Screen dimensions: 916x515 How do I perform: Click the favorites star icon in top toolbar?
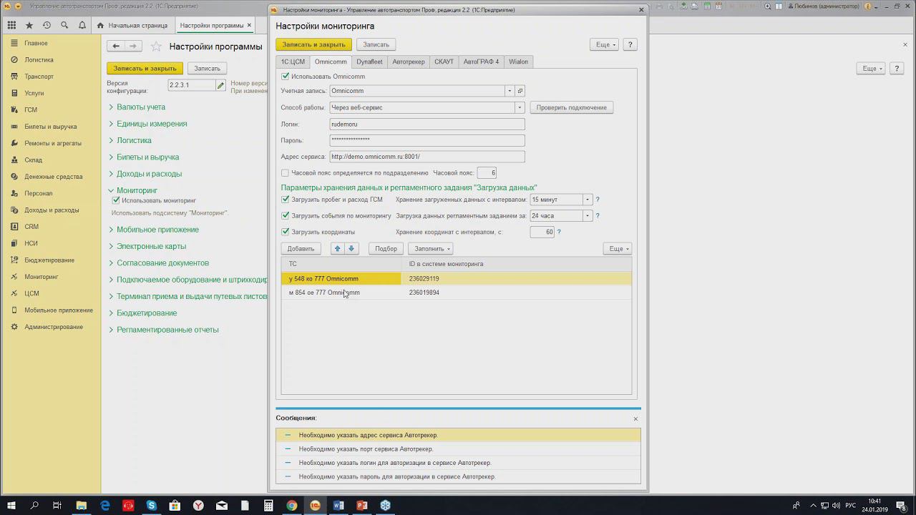(x=29, y=25)
